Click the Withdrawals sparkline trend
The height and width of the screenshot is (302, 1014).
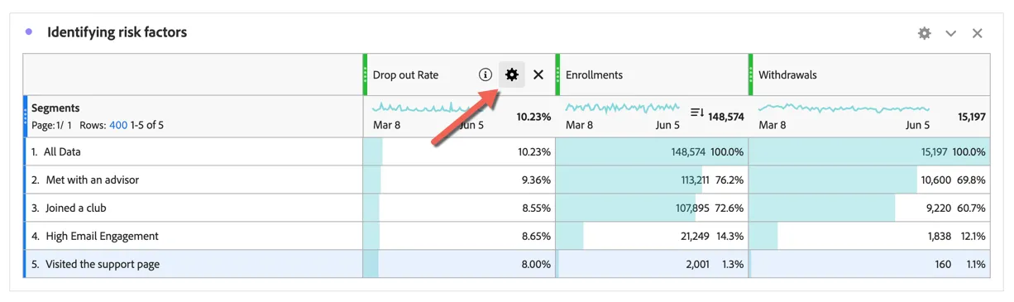click(844, 108)
